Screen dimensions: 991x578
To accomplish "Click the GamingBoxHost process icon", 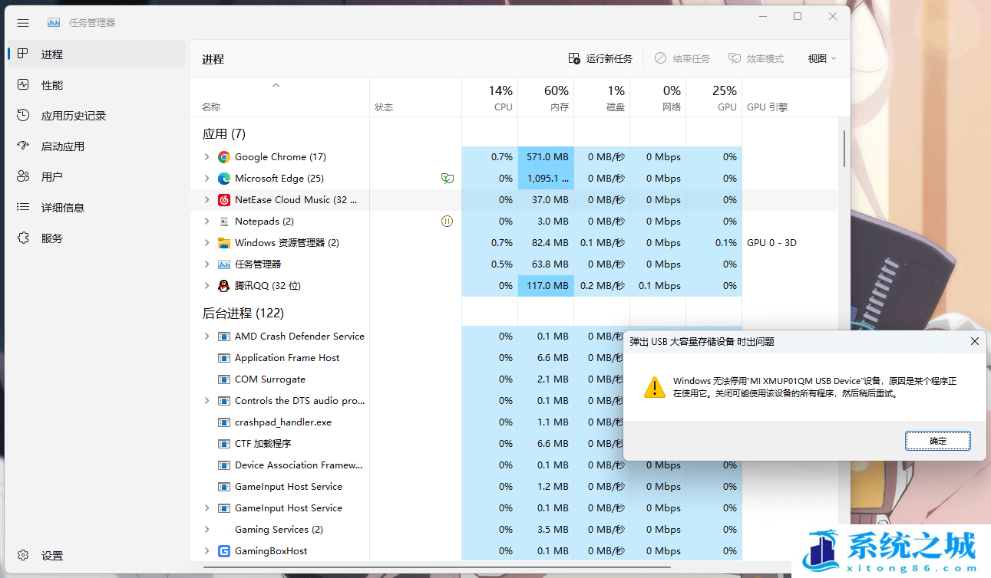I will point(223,551).
